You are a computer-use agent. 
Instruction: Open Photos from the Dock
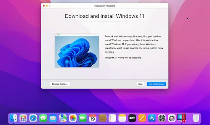click(73, 118)
